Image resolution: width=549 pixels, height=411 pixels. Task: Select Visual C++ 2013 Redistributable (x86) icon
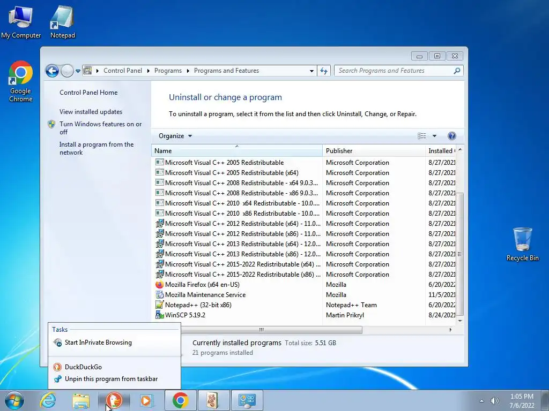pyautogui.click(x=160, y=254)
